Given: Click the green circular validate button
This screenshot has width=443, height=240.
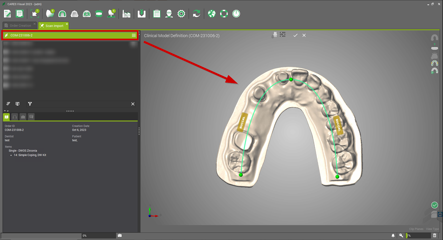Looking at the screenshot, I should (434, 205).
